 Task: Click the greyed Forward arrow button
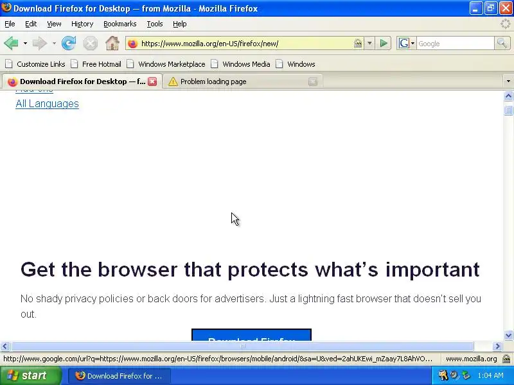tap(40, 43)
